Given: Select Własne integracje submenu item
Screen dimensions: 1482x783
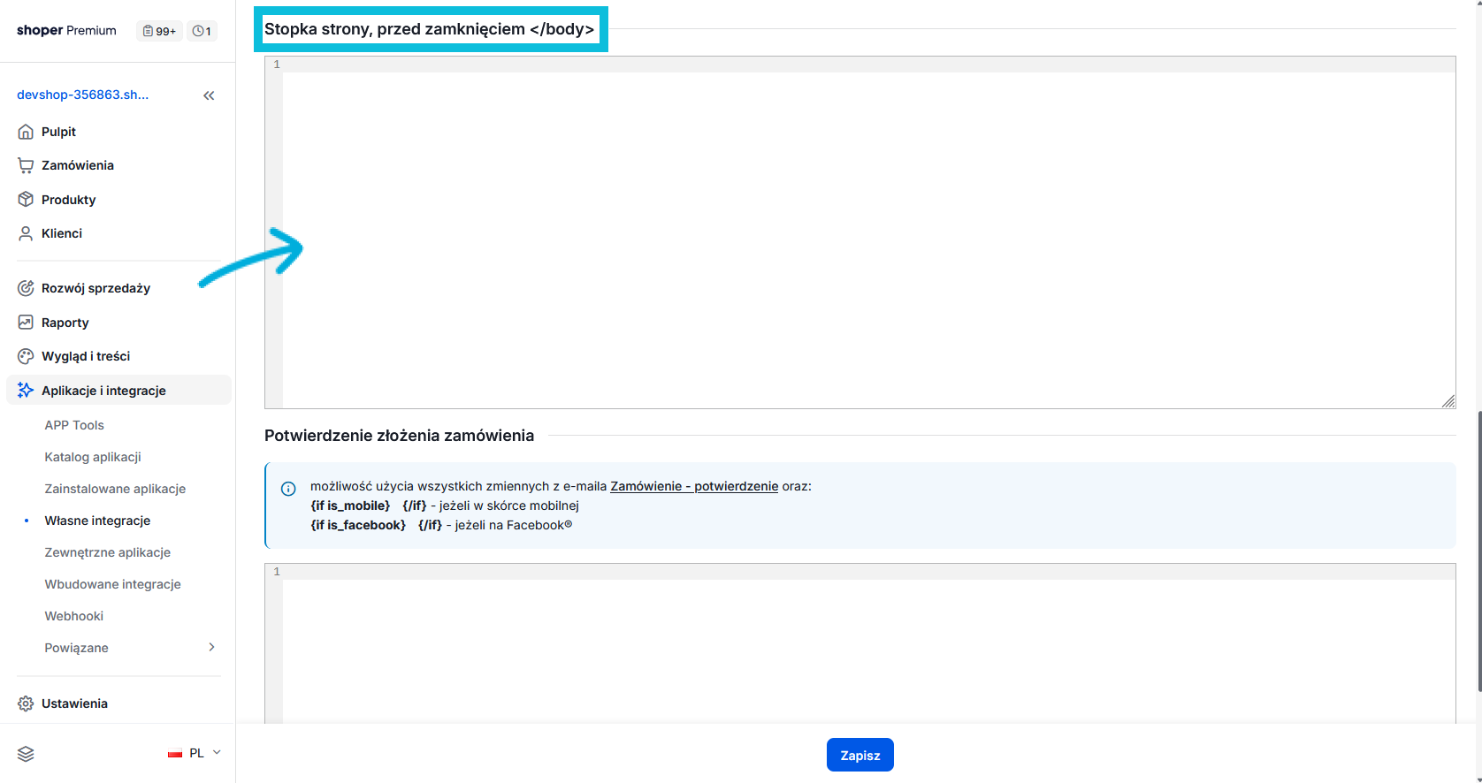Looking at the screenshot, I should coord(97,521).
